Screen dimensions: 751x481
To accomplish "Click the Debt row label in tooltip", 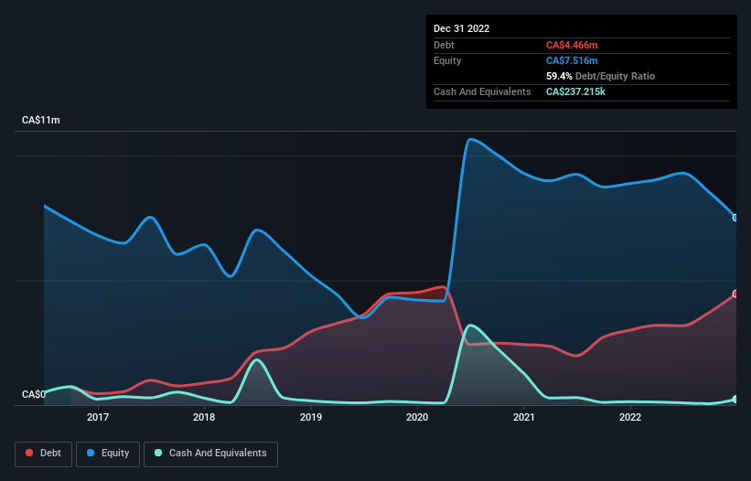I will (x=444, y=45).
